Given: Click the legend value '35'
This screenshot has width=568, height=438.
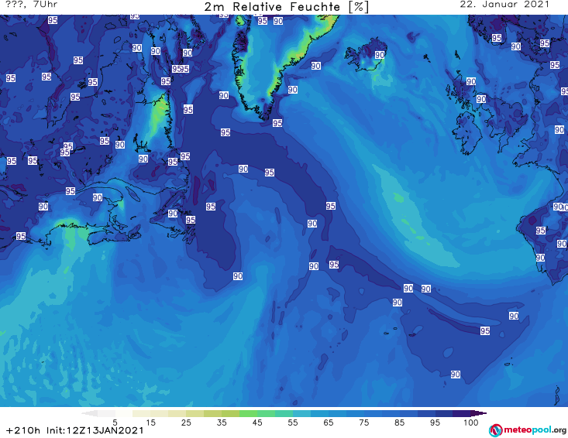Looking at the screenshot, I should point(222,423).
